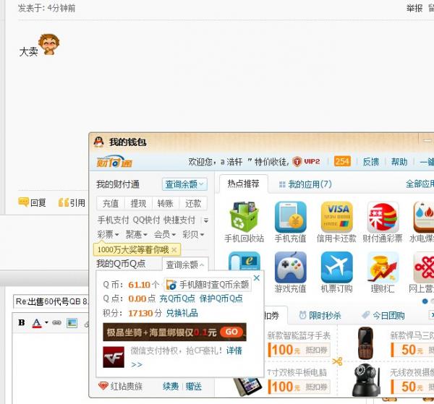Click the 充值 tab button
Screen dimensions: 434x404
111,204
